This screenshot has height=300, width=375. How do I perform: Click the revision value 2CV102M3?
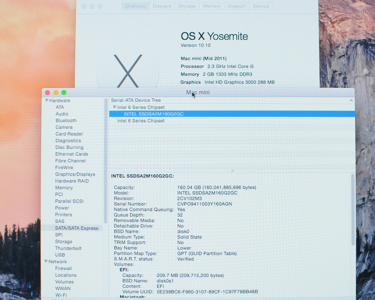pyautogui.click(x=189, y=199)
